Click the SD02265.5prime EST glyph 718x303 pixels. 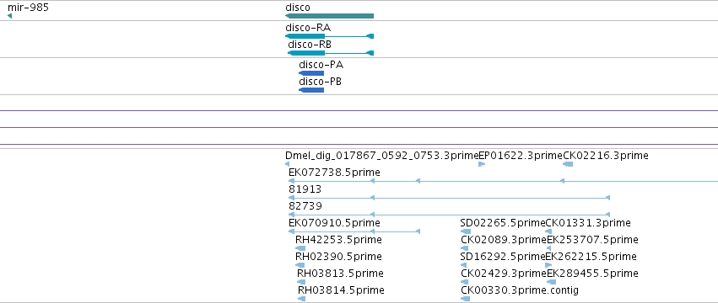point(466,231)
